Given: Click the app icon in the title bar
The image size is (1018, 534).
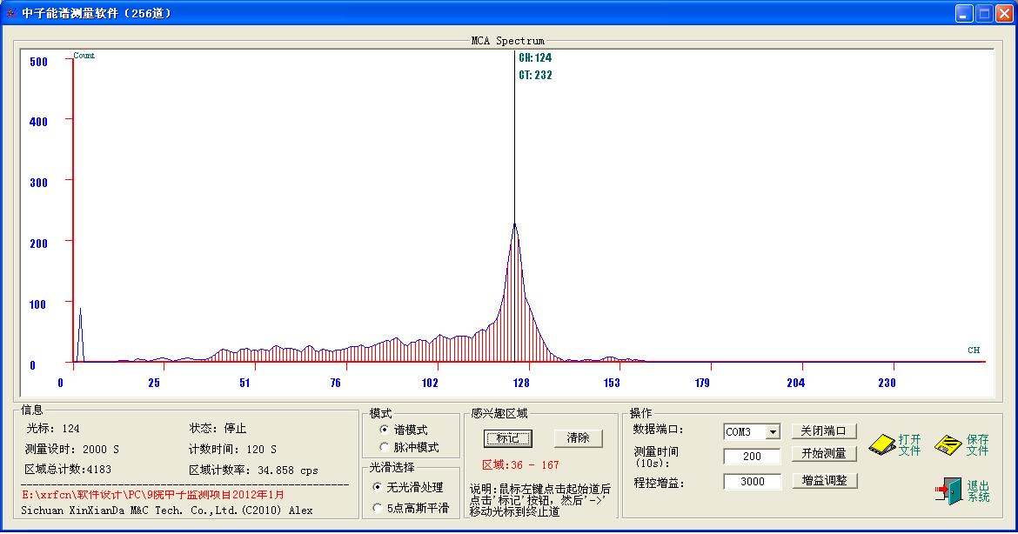Looking at the screenshot, I should [11, 13].
